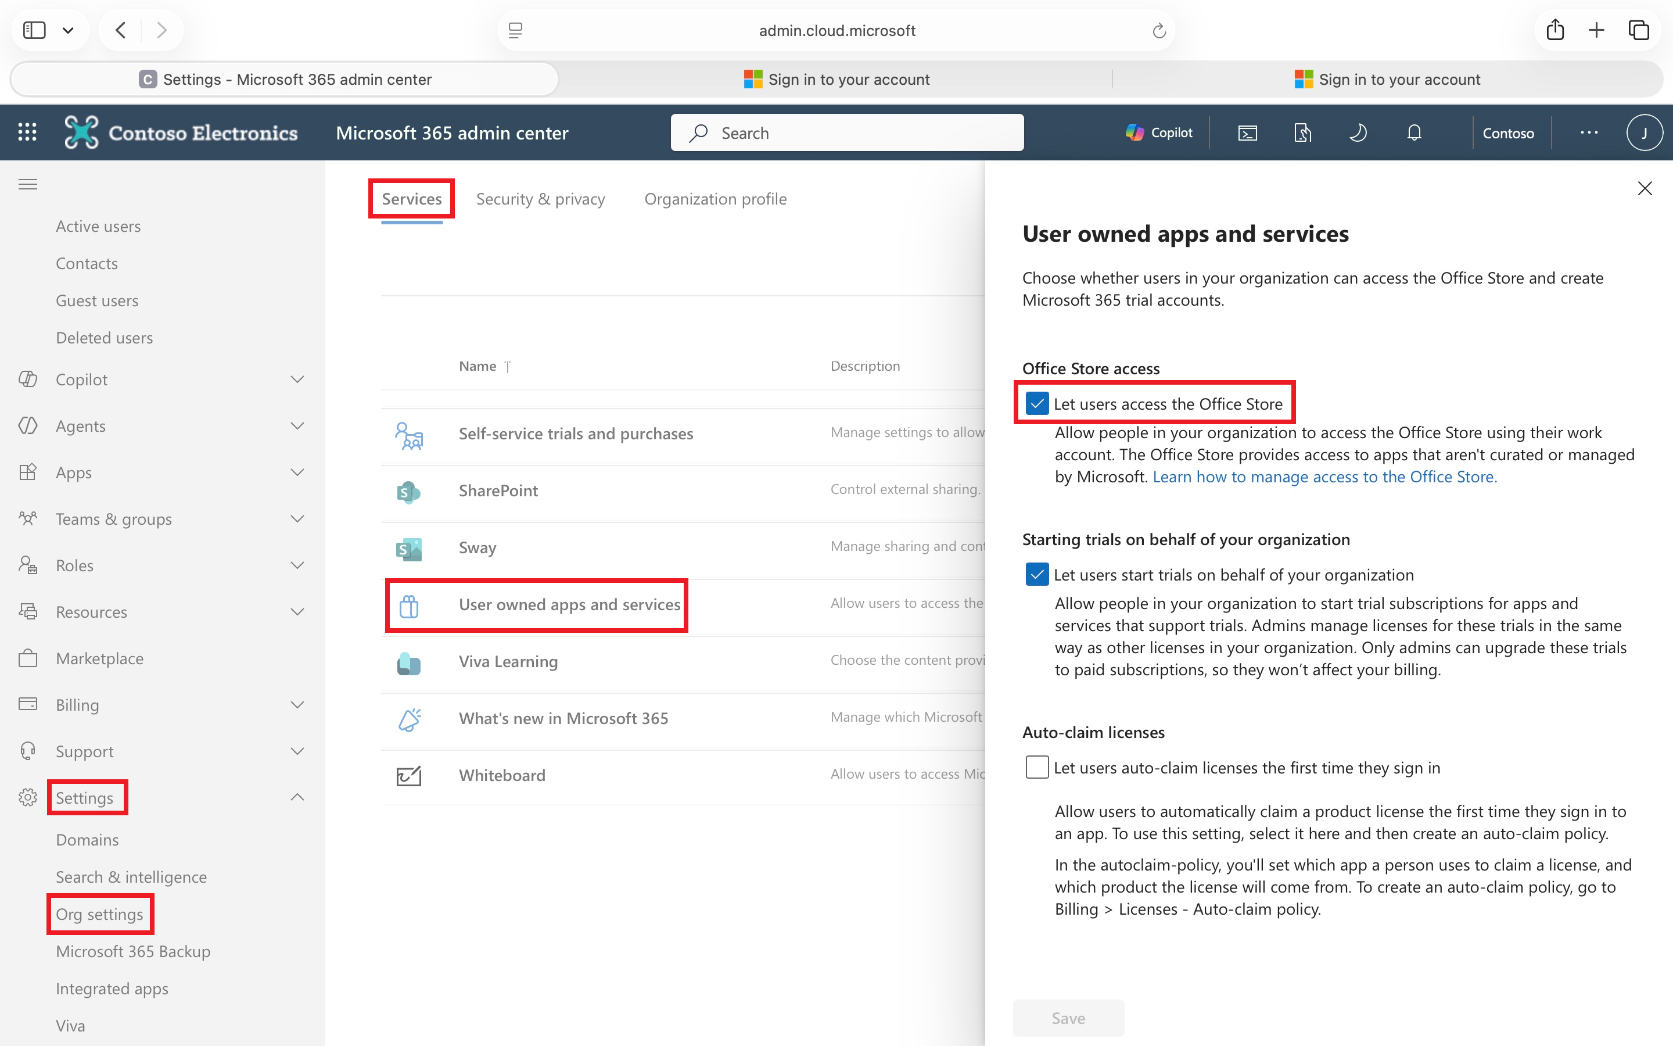Screen dimensions: 1673x1046
Task: Open the app launcher waffle icon
Action: [x=27, y=132]
